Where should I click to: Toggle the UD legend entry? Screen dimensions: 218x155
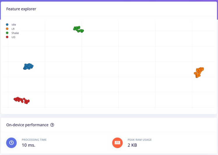pyautogui.click(x=10, y=37)
